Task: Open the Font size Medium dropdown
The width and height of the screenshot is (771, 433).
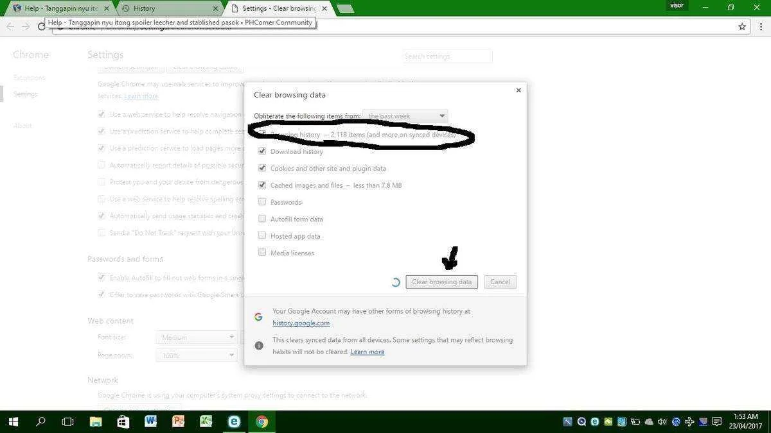Action: click(x=197, y=337)
